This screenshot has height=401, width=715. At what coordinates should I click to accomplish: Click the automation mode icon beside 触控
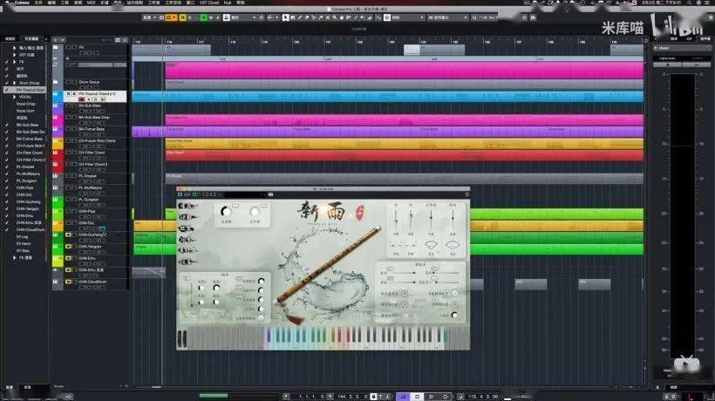[227, 17]
